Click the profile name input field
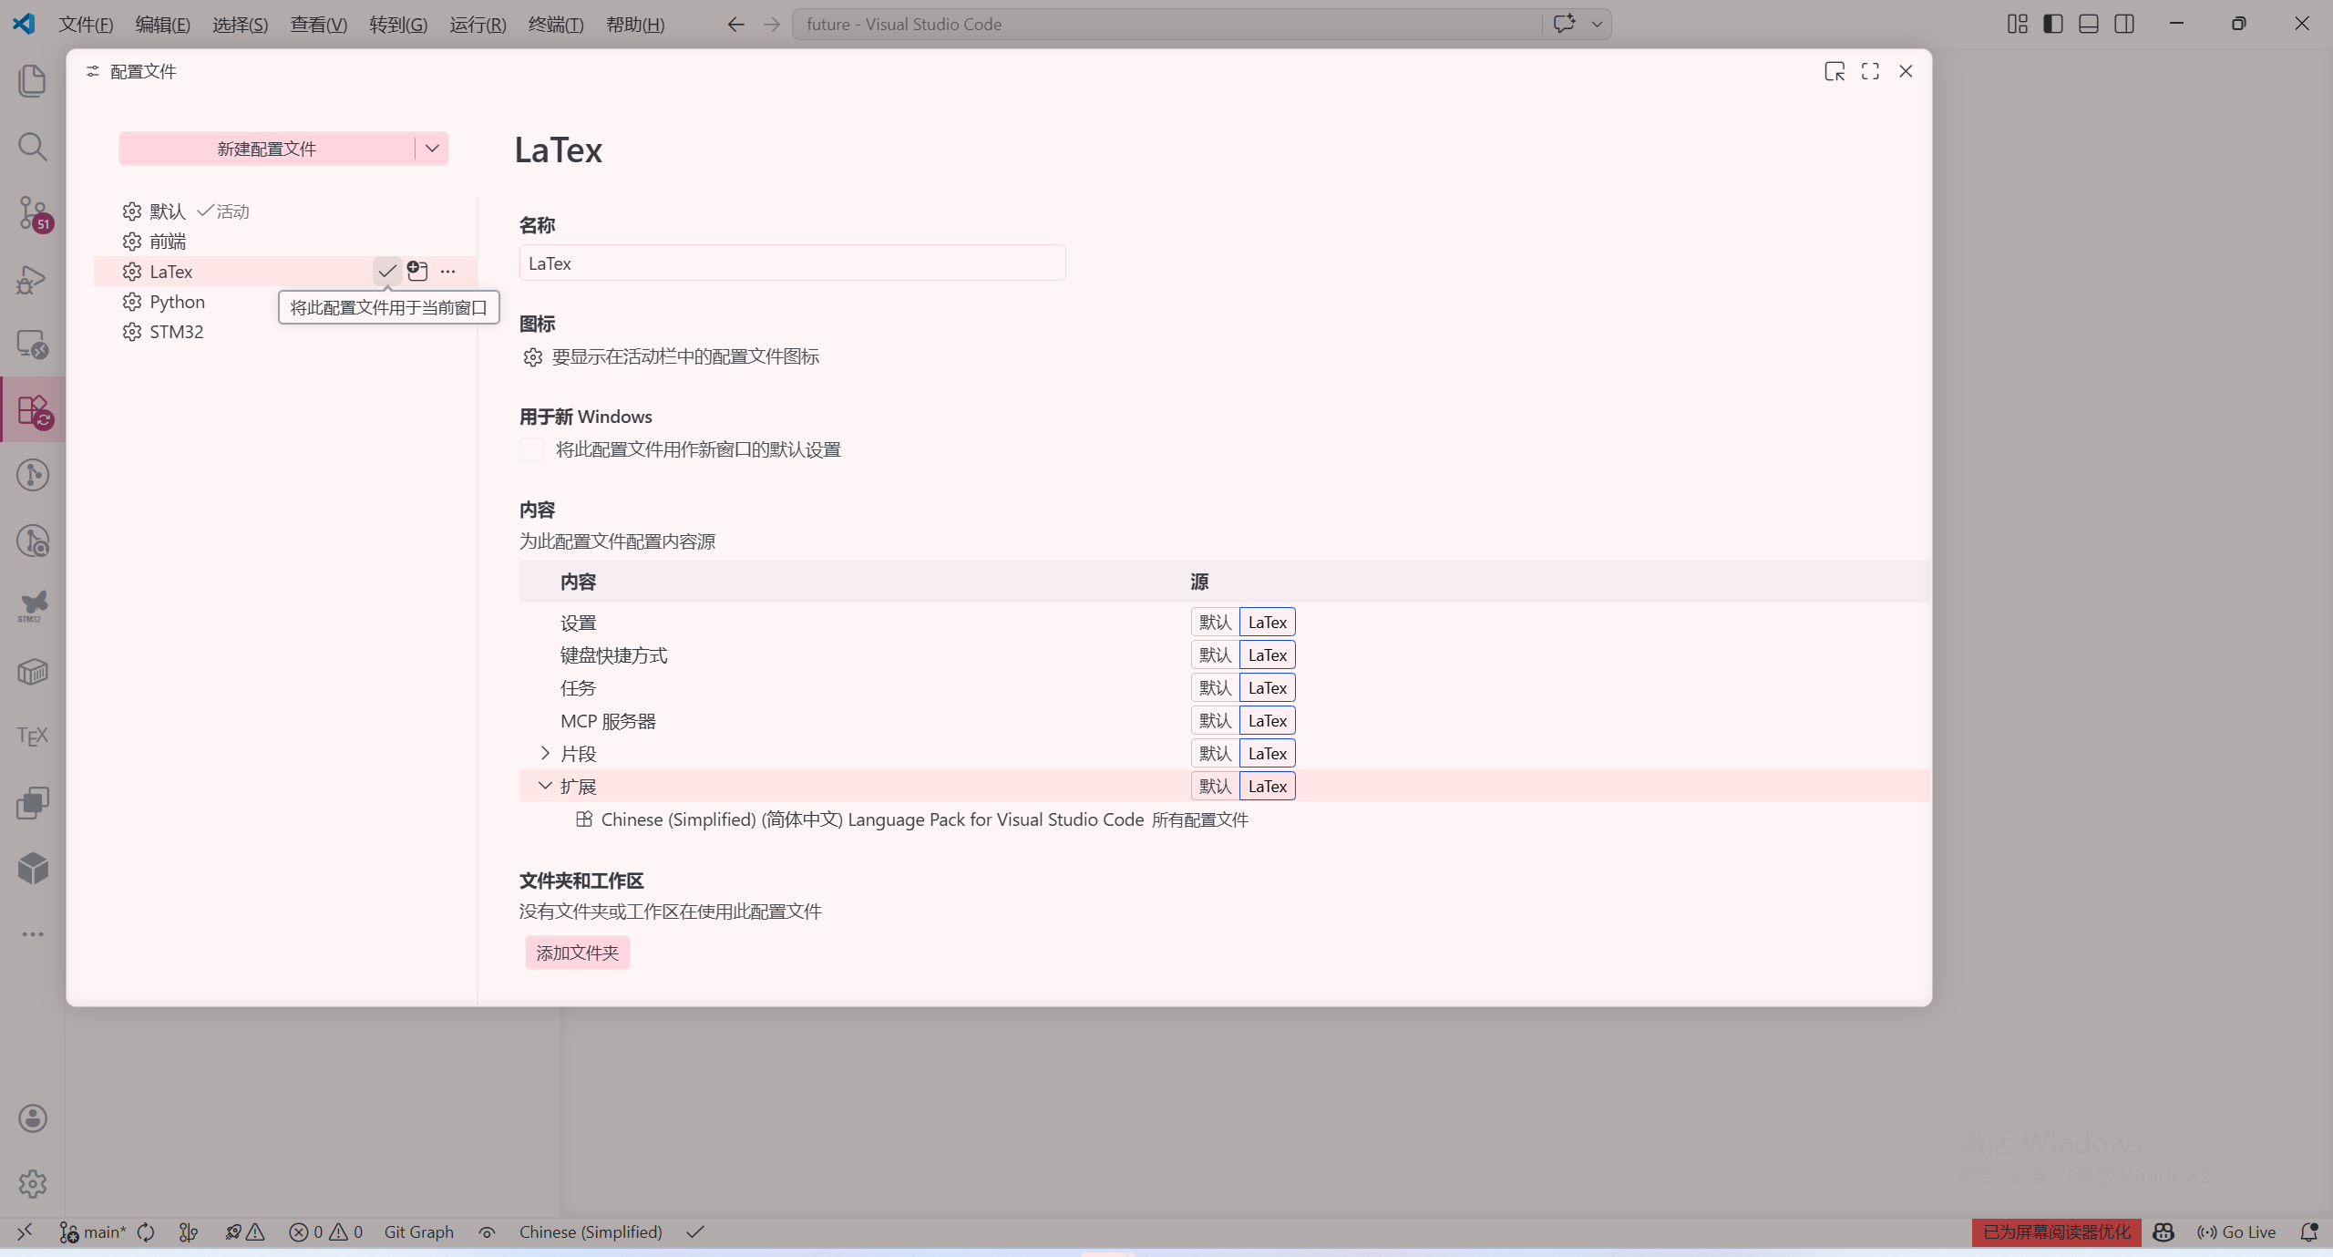 [x=791, y=263]
